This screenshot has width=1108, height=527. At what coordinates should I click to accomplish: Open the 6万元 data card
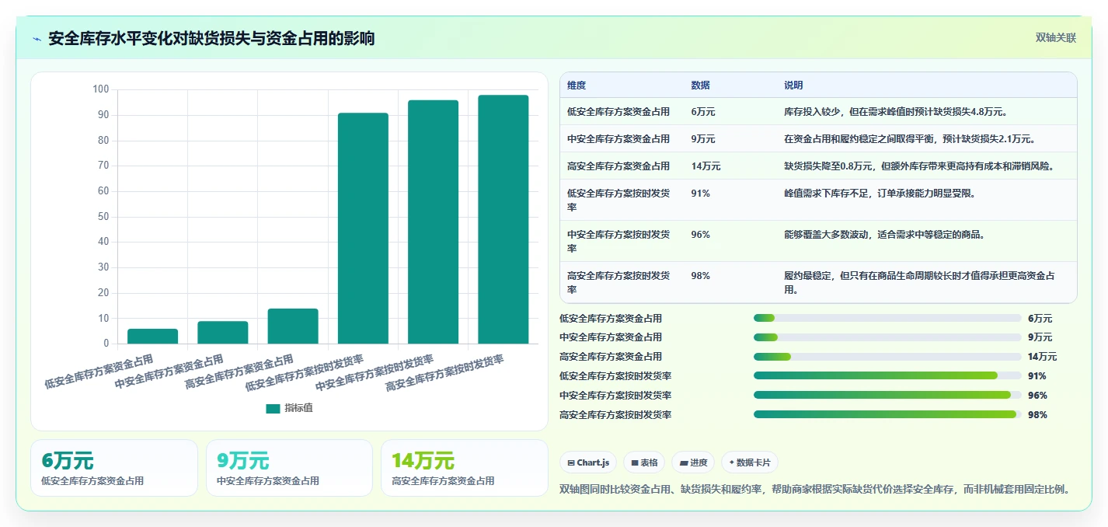[114, 468]
